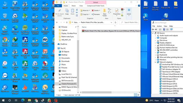183x103 pixels.
Task: Open the Windows Start menu
Action: (x=3, y=100)
